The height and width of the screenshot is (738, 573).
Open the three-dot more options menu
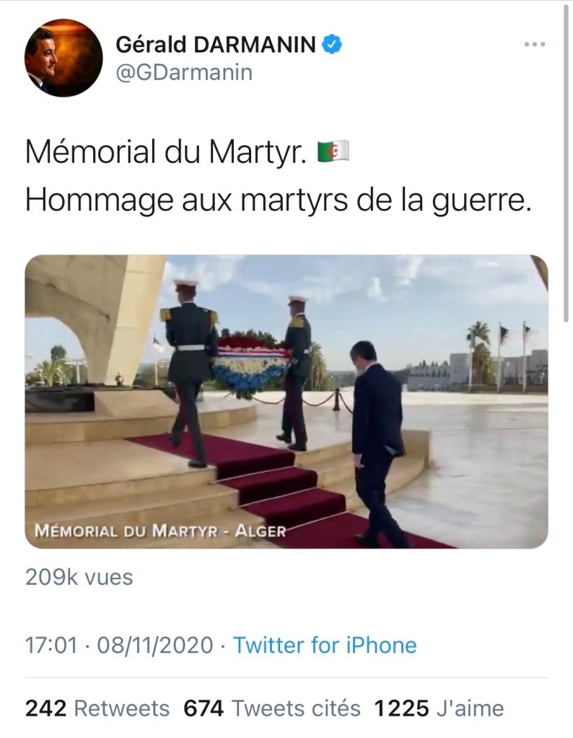(535, 44)
